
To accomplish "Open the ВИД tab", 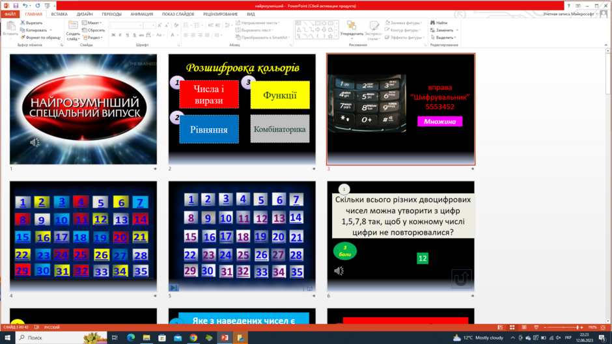I will (x=251, y=14).
